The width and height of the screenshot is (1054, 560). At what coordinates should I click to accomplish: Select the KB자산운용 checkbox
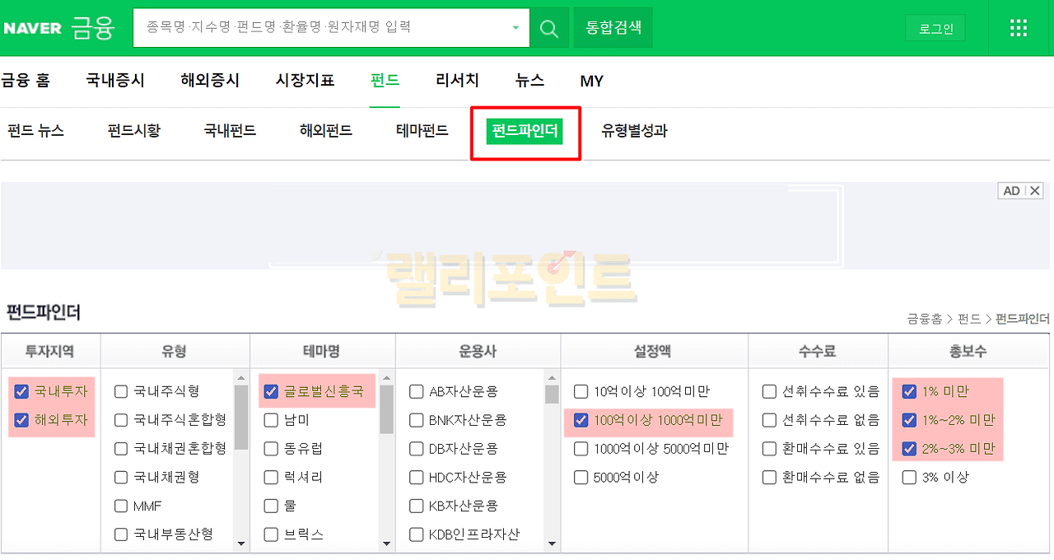tap(417, 506)
